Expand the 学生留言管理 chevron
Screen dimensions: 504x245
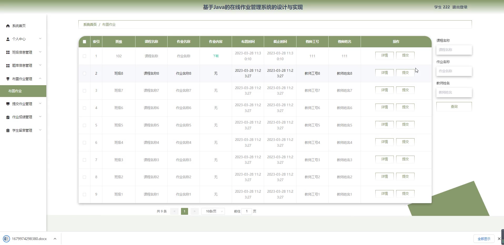pos(40,130)
